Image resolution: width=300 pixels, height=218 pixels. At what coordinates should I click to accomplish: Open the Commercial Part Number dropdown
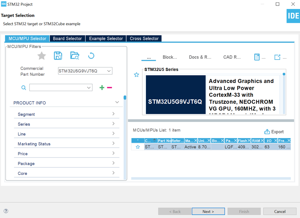click(x=109, y=71)
